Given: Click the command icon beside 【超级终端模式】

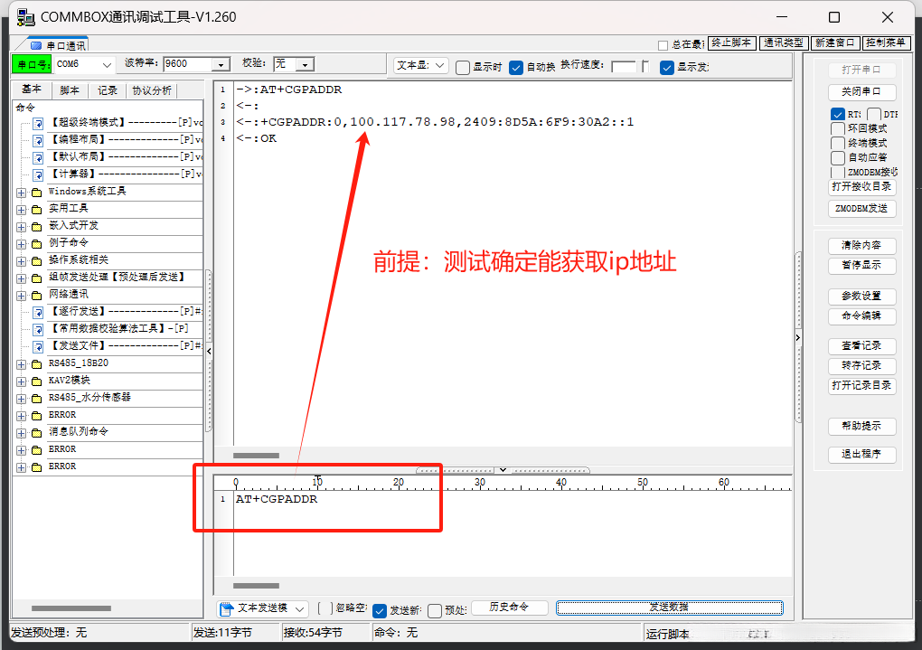Looking at the screenshot, I should 38,123.
